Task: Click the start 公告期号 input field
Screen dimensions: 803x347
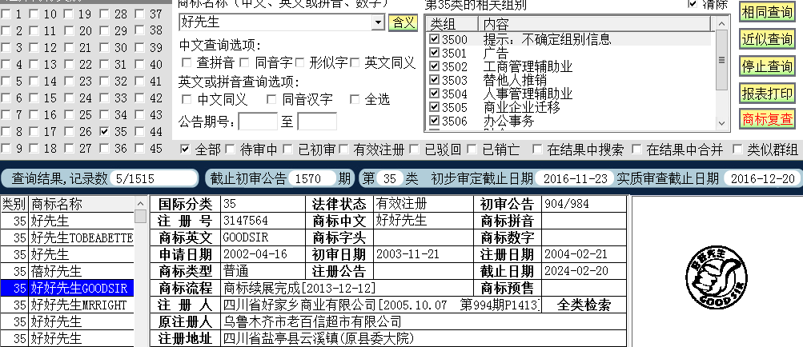Action: pos(258,122)
